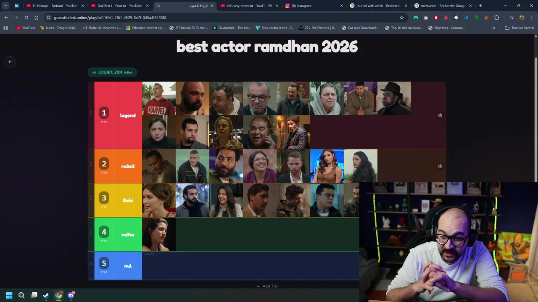The image size is (538, 302).
Task: Expand the bookmarks overflow chevron
Action: (x=493, y=28)
